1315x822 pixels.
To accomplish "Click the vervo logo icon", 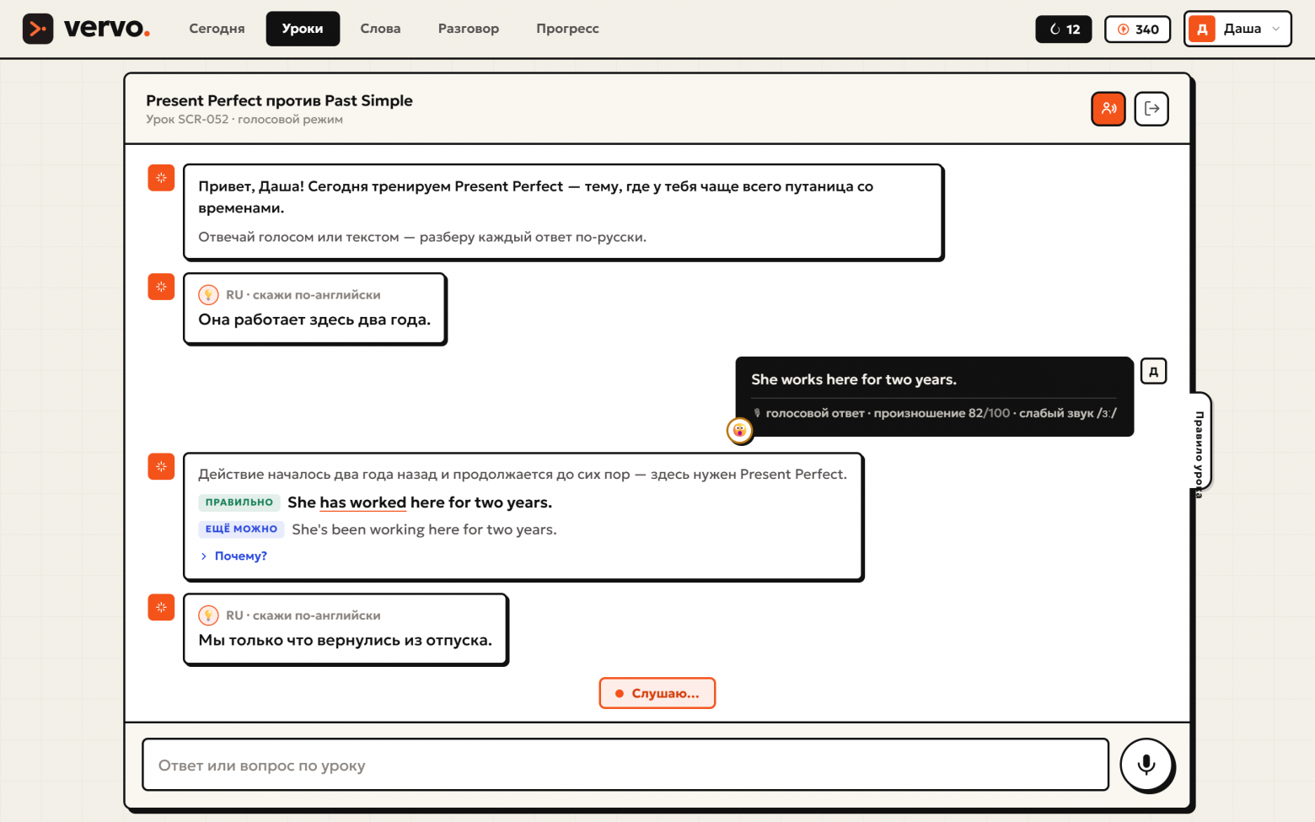I will point(38,29).
